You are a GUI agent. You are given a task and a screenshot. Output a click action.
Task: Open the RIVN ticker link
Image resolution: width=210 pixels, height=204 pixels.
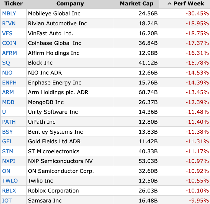coord(9,24)
